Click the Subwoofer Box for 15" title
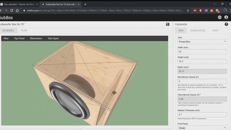The width and height of the screenshot is (231, 130). [x=12, y=24]
